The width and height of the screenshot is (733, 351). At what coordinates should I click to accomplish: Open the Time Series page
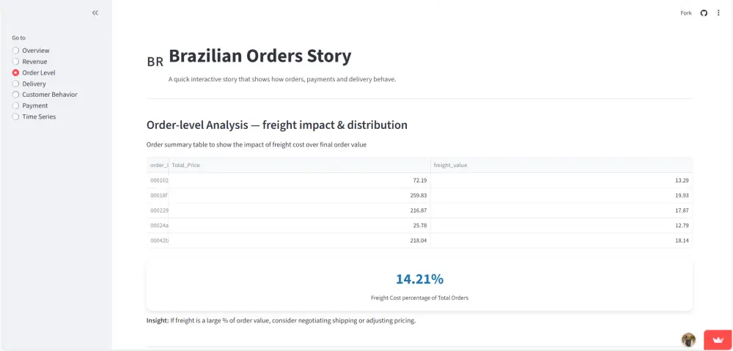point(16,117)
